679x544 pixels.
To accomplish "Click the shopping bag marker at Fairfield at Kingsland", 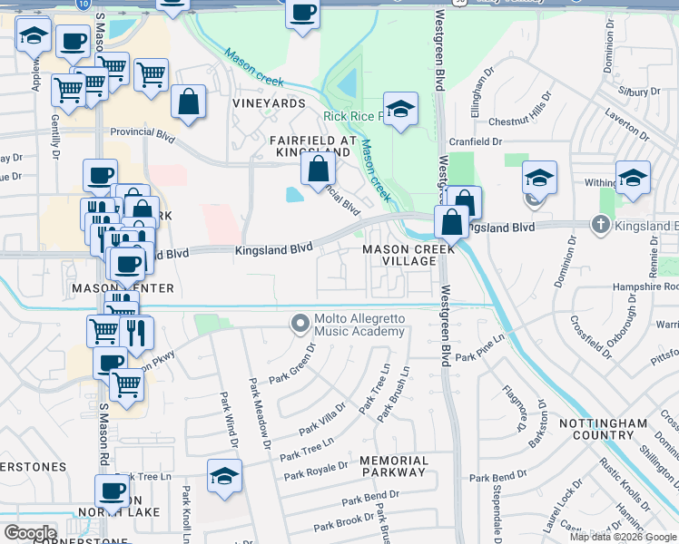I will 319,170.
